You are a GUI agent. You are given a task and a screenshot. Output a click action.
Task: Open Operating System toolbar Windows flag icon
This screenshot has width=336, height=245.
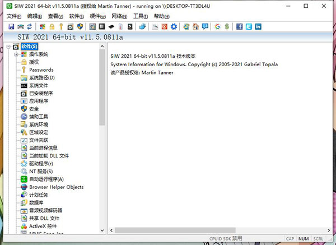pos(43,26)
